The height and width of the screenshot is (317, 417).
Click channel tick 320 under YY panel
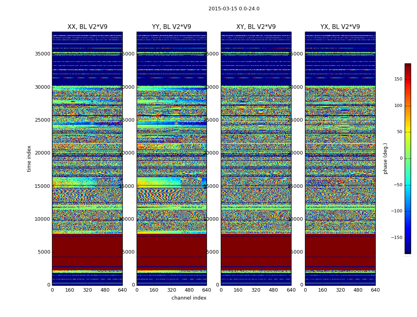tap(172, 290)
